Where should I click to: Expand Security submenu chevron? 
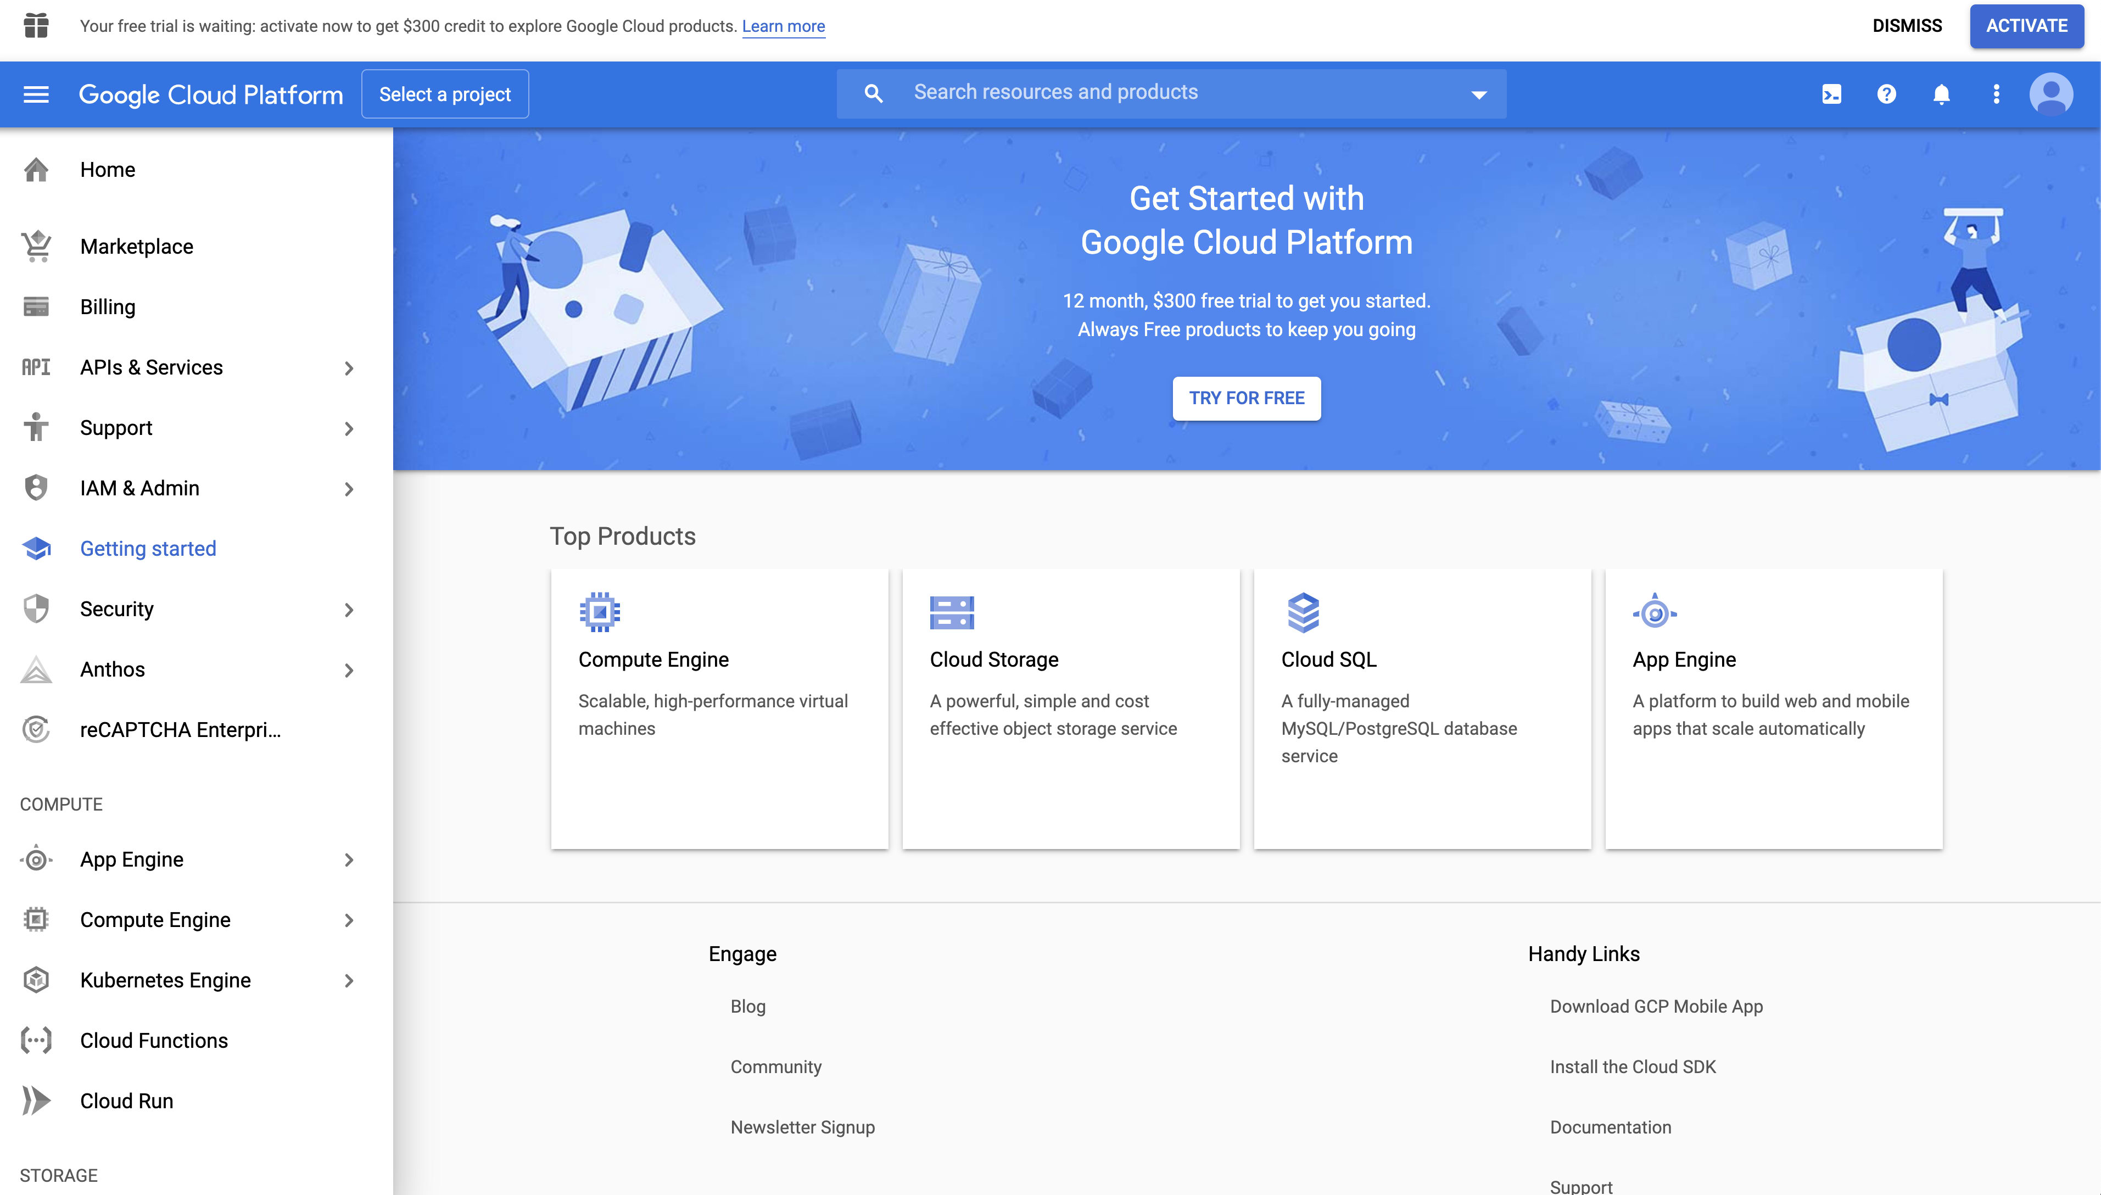pos(349,610)
